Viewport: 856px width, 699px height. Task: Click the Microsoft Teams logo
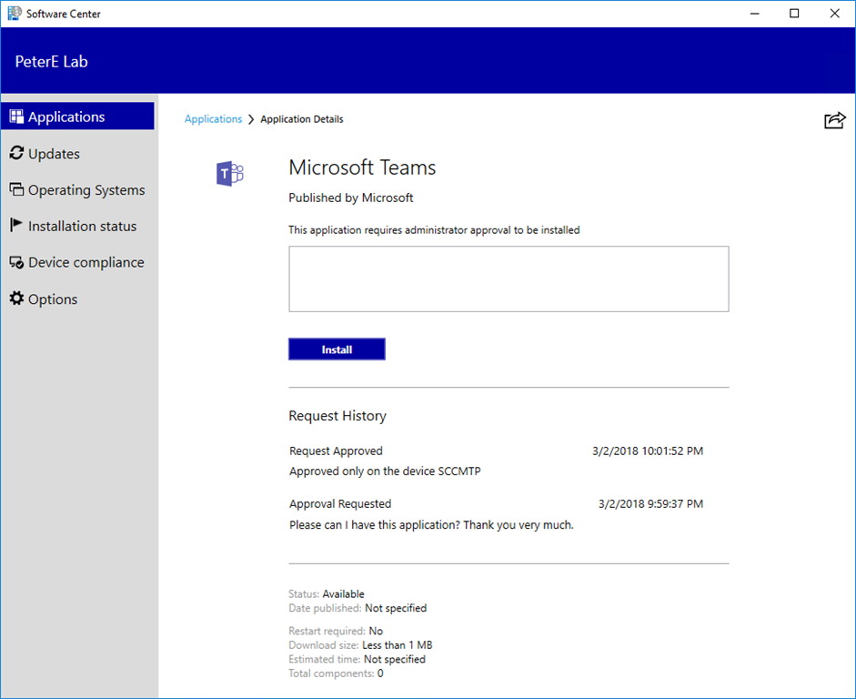point(229,173)
